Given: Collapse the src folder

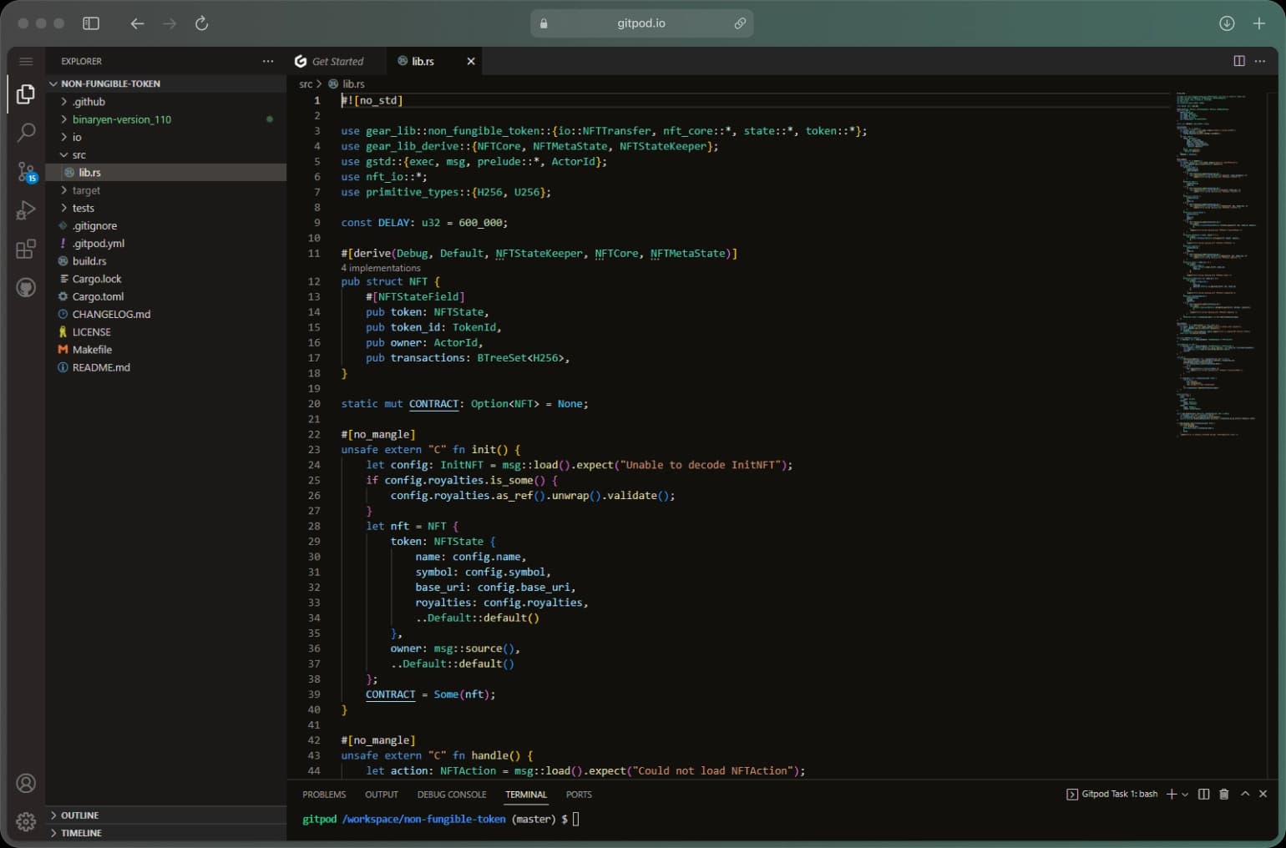Looking at the screenshot, I should (x=78, y=154).
